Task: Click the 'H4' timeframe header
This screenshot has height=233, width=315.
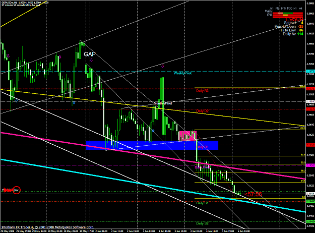Action: click(300, 9)
